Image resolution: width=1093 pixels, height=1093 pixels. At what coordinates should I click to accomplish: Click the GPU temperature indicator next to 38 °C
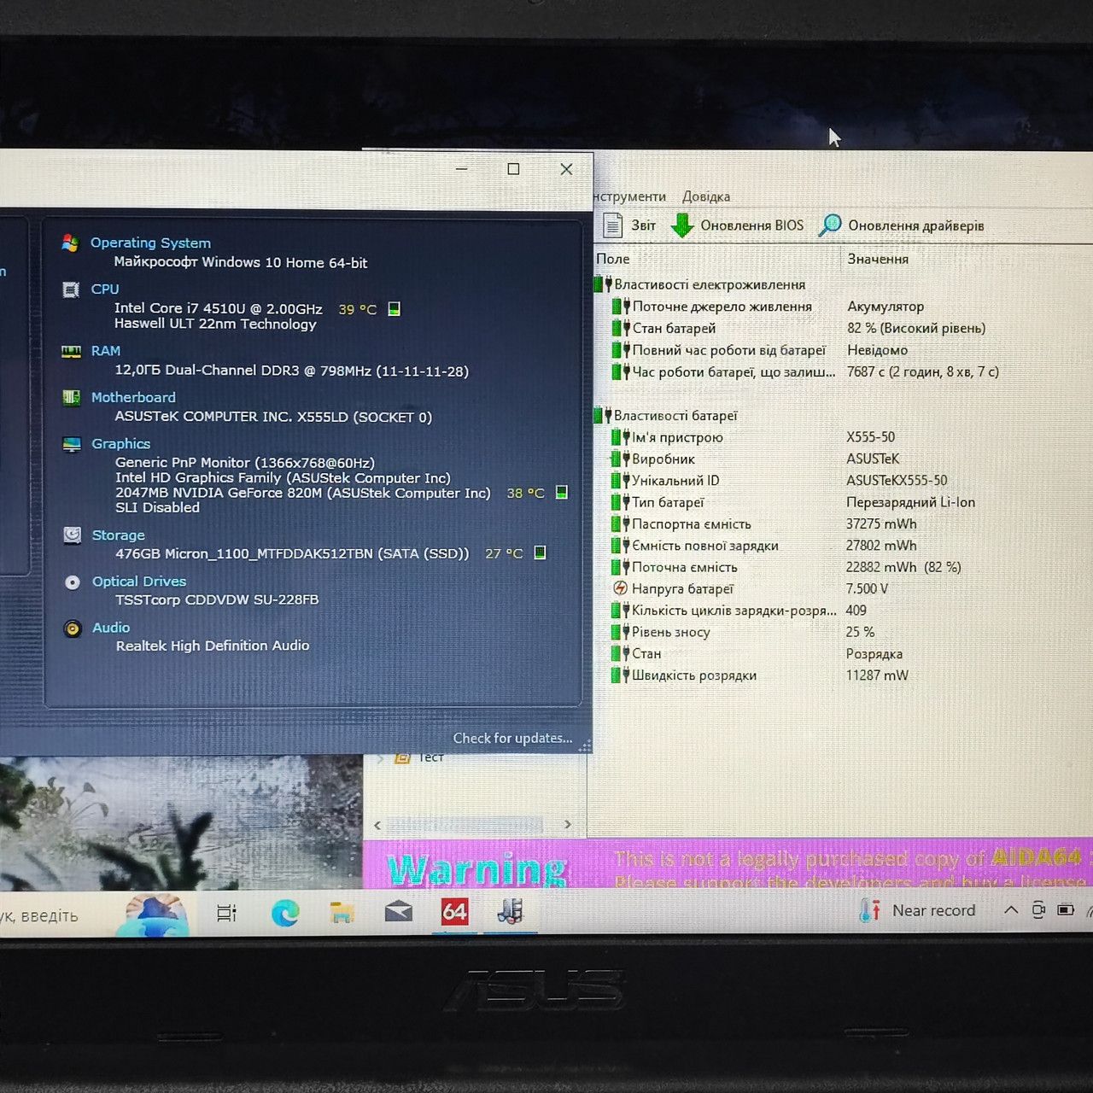[x=561, y=493]
